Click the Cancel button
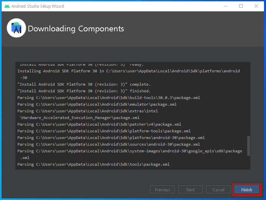266x200 pixels. pos(218,190)
